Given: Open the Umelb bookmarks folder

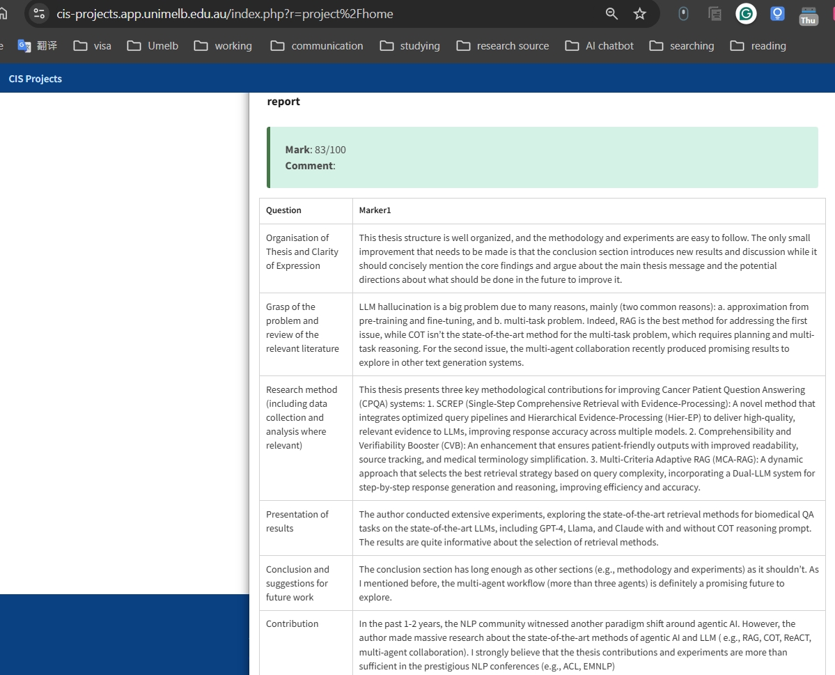Looking at the screenshot, I should pyautogui.click(x=153, y=46).
